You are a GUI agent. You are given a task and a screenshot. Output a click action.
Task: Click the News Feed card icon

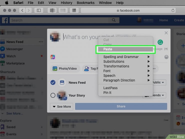tap(62, 82)
